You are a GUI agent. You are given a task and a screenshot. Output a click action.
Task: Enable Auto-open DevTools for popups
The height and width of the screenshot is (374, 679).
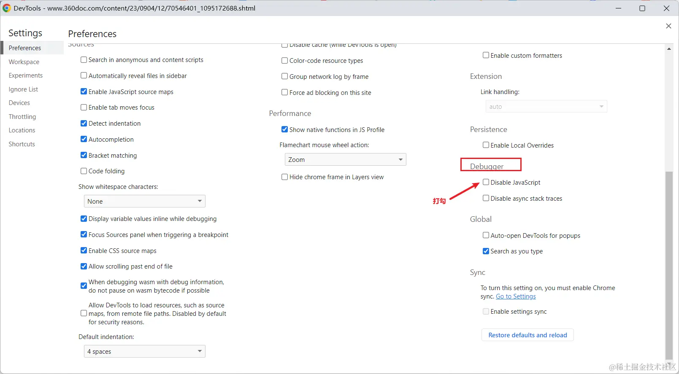click(x=486, y=235)
